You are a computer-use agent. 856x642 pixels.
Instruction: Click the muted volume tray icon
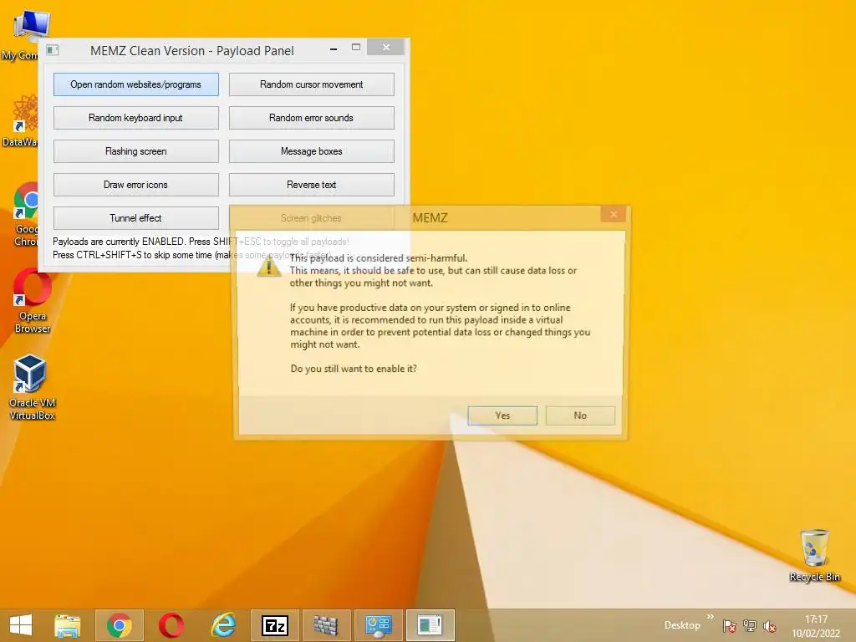point(769,626)
